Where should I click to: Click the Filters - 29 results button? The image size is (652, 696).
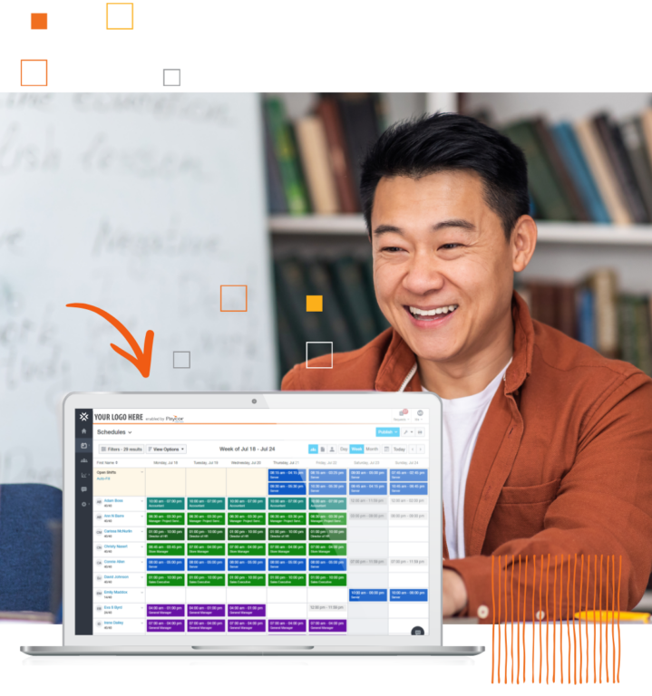click(x=121, y=449)
